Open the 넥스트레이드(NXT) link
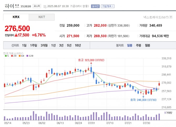176x127 pixels. coord(156,17)
